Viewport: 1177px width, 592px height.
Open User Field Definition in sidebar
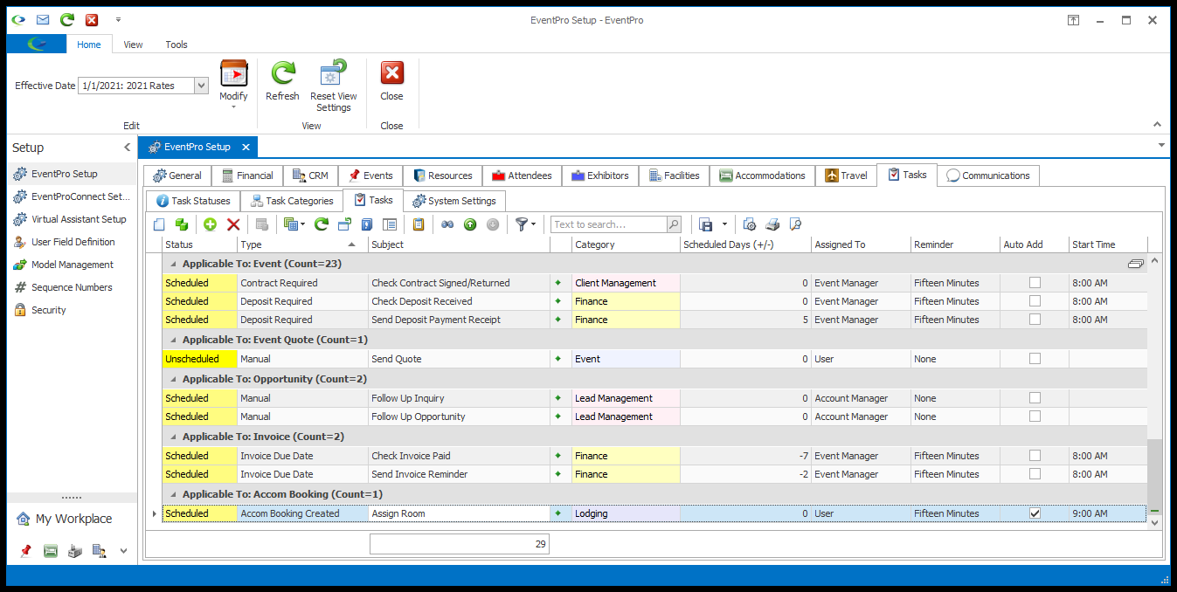coord(66,242)
